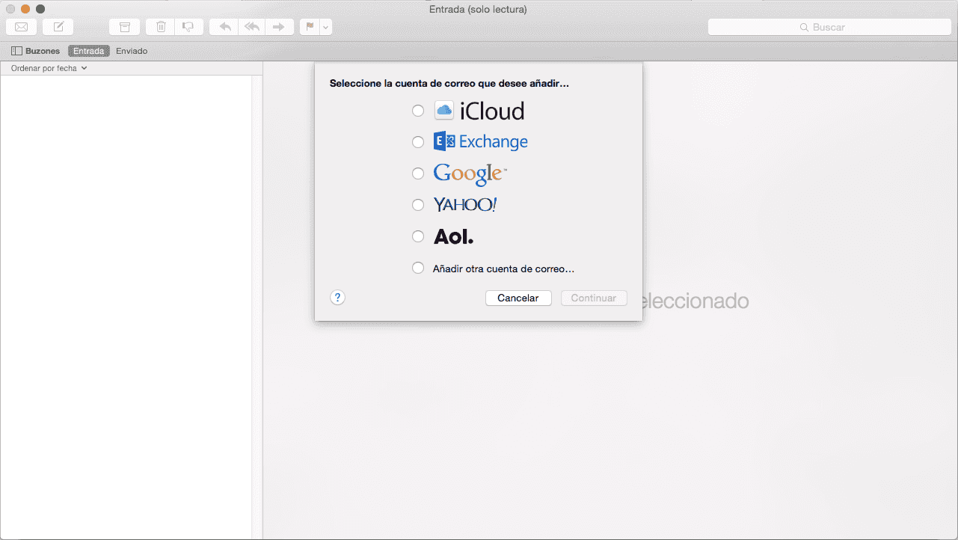Open the flag color dropdown arrow
This screenshot has height=540, width=958.
326,27
